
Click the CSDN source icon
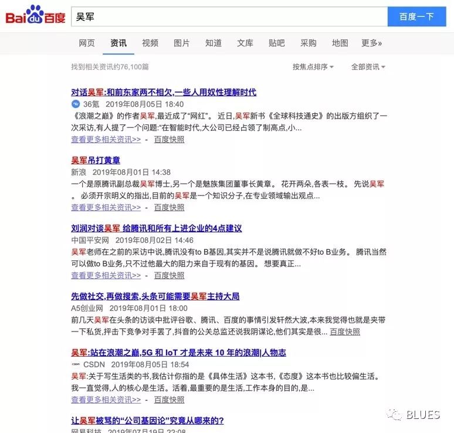tap(76, 364)
